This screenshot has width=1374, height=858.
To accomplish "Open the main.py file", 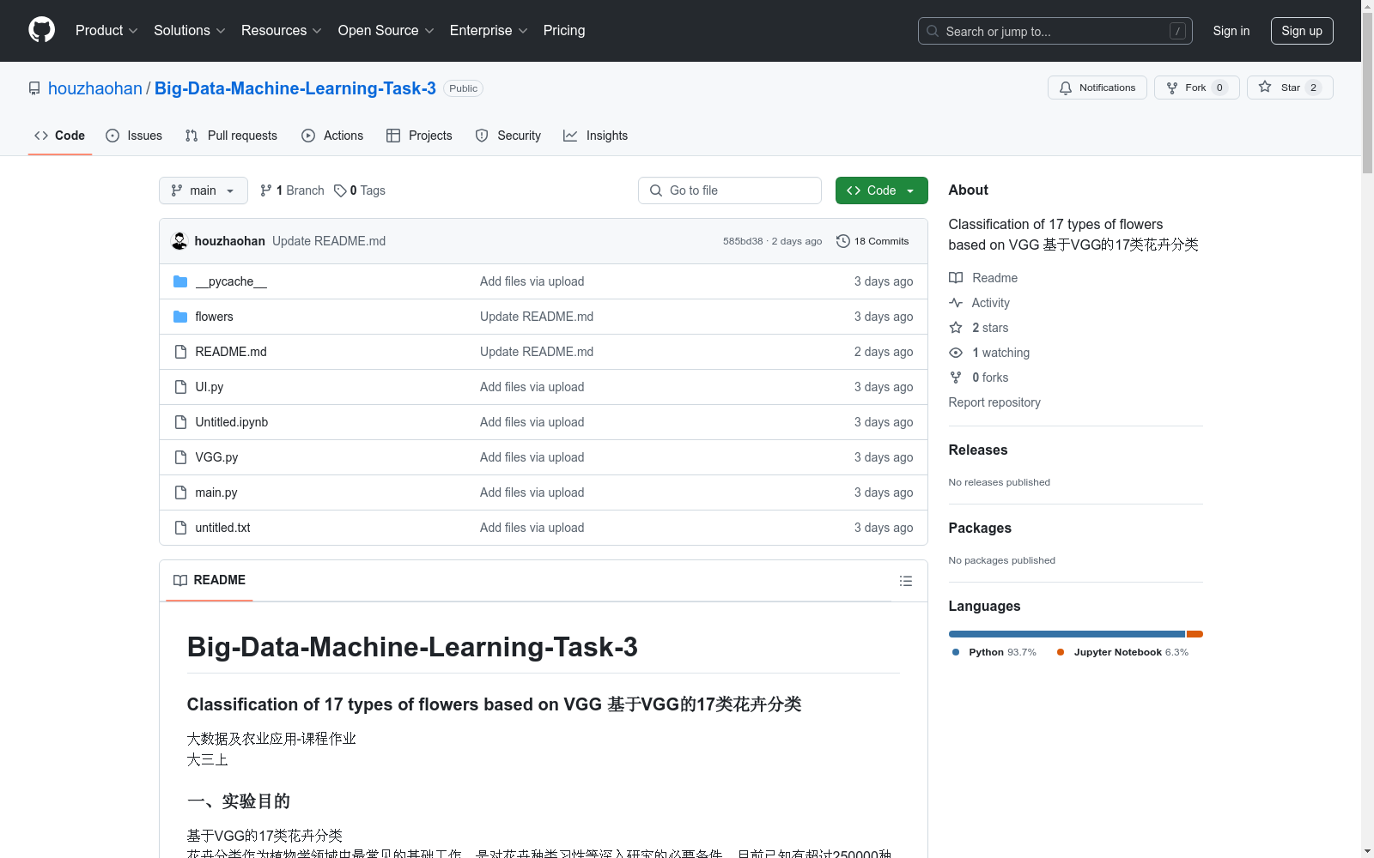I will point(216,492).
